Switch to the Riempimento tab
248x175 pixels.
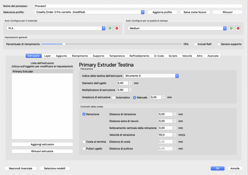[x=80, y=56]
